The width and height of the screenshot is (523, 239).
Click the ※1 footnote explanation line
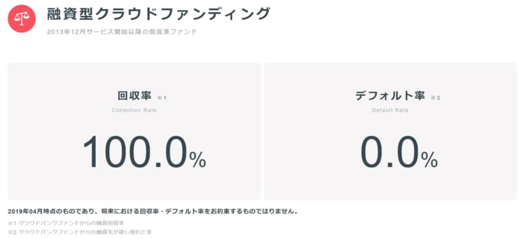click(66, 222)
